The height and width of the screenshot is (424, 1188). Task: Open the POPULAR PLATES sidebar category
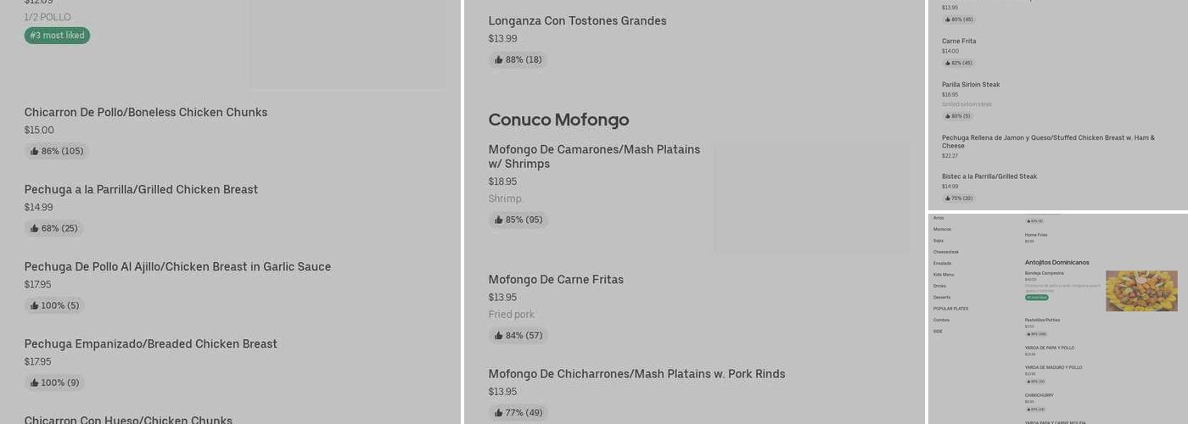pyautogui.click(x=950, y=309)
